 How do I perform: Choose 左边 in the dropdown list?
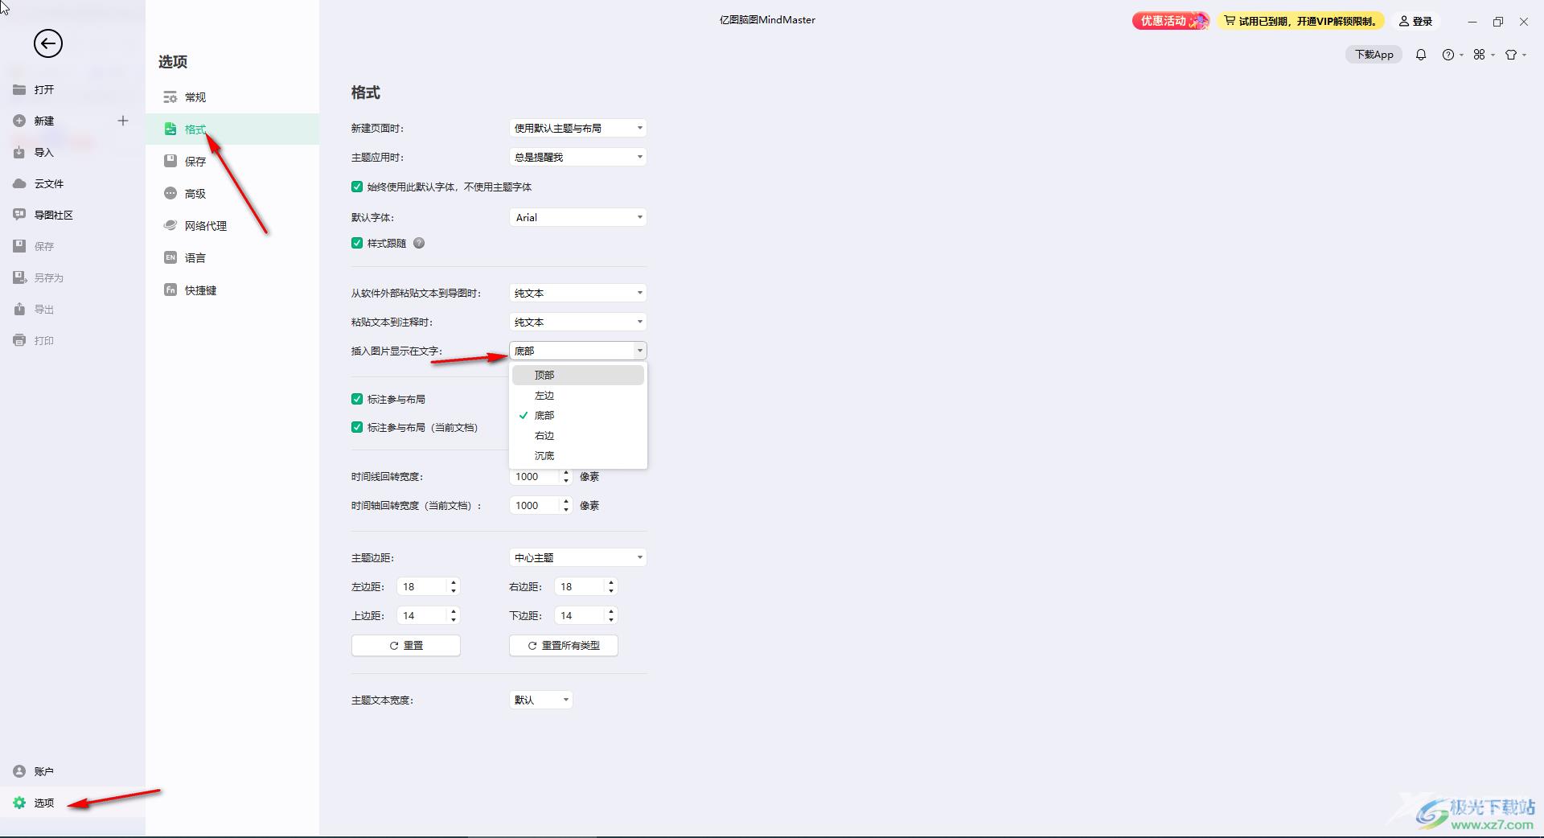pyautogui.click(x=578, y=395)
